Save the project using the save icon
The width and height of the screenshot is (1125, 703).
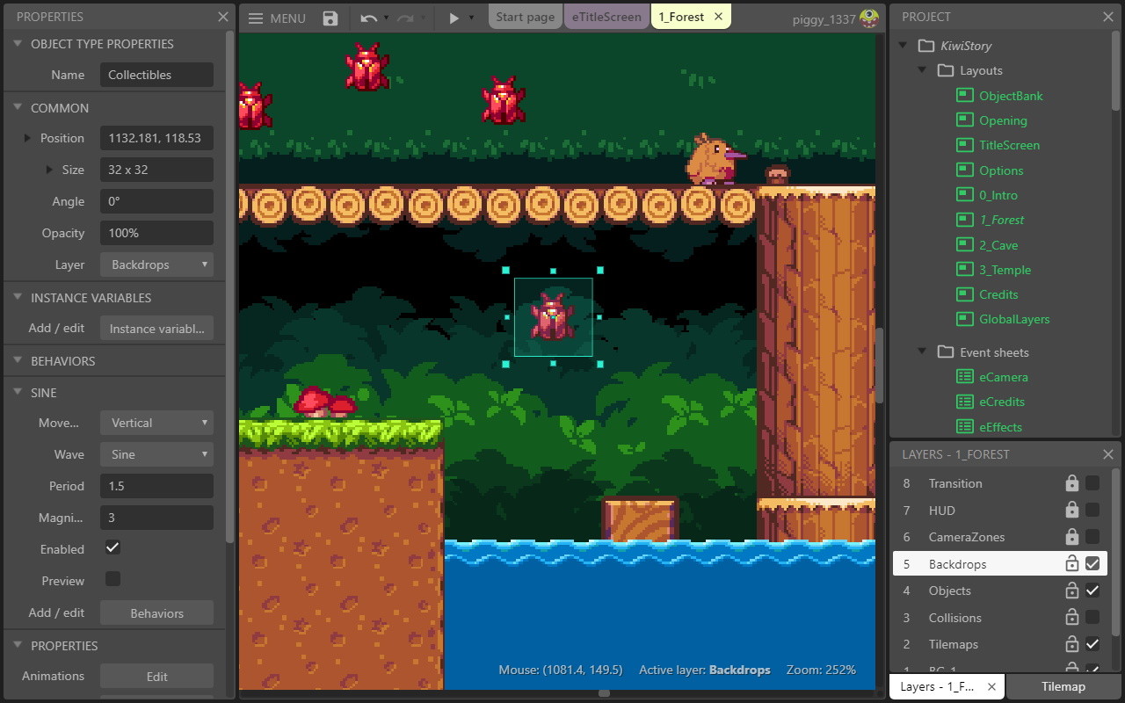(330, 18)
